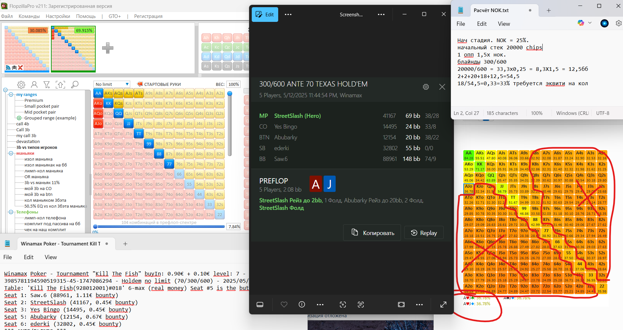Show image info in Photos viewer
Screen dimensions: 623x330
[302, 305]
